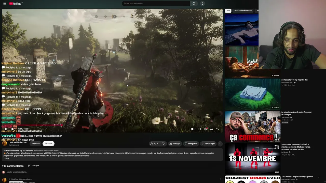Image resolution: width=326 pixels, height=183 pixels.
Task: Click the "Partager" share button
Action: 175,144
